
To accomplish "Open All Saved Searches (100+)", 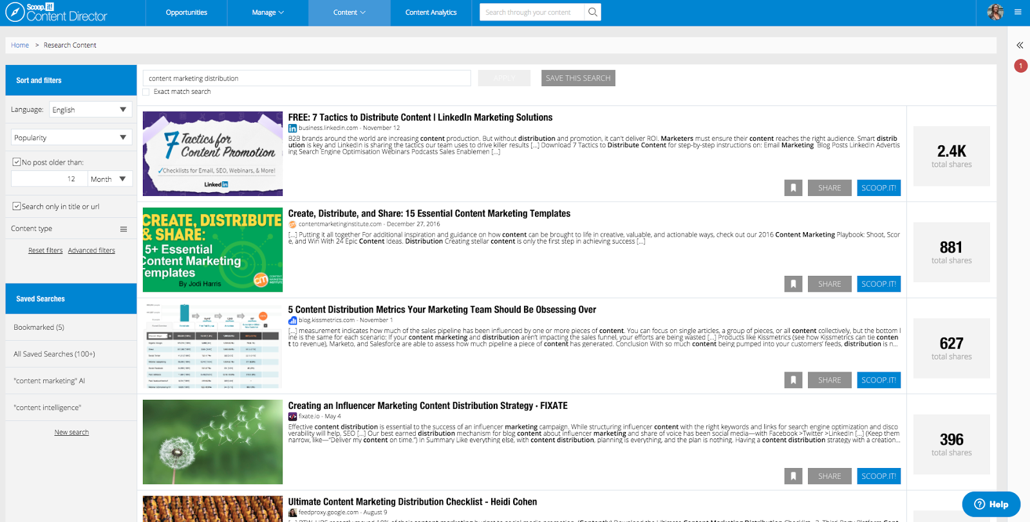I will click(x=71, y=354).
